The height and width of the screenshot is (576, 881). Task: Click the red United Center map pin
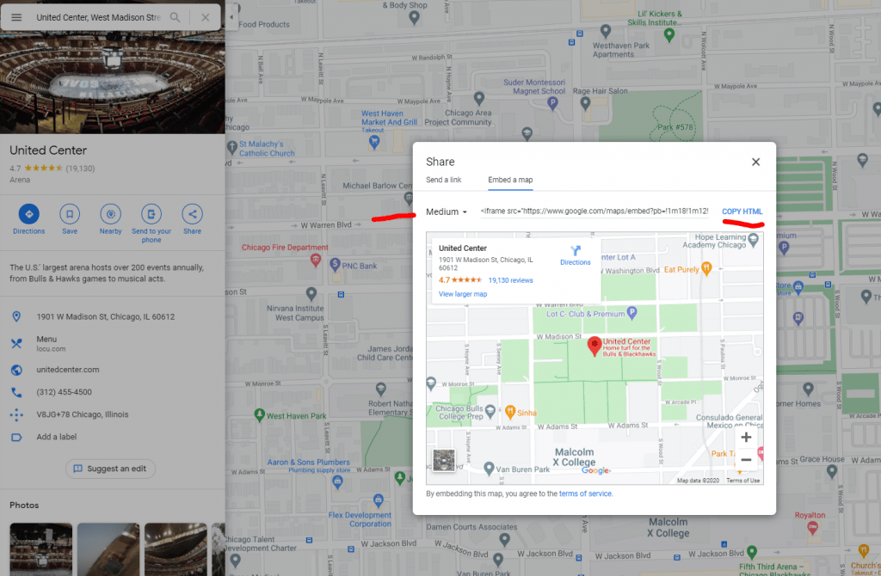point(595,346)
